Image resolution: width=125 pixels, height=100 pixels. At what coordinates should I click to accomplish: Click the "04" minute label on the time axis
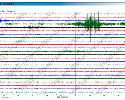[x=47, y=96]
